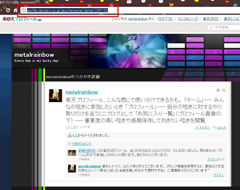Click the metalrainbow post avatar thumbnail
The width and height of the screenshot is (240, 190).
[x=55, y=96]
